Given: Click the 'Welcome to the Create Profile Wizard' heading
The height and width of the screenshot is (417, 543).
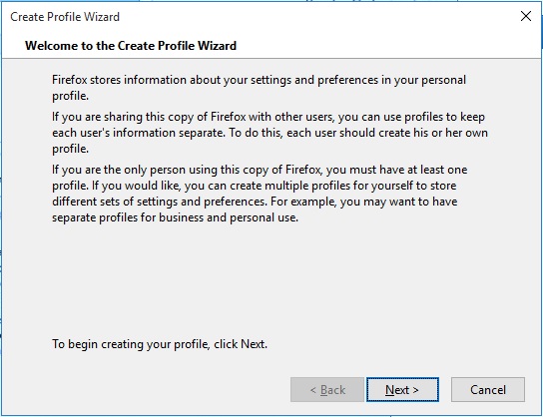Looking at the screenshot, I should pos(131,46).
